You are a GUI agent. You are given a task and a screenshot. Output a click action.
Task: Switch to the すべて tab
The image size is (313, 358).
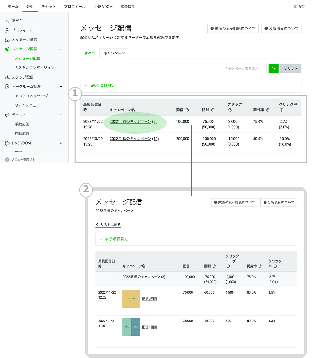click(90, 53)
